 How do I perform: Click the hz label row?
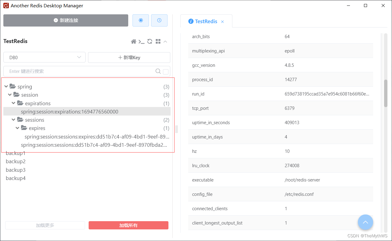click(x=281, y=151)
